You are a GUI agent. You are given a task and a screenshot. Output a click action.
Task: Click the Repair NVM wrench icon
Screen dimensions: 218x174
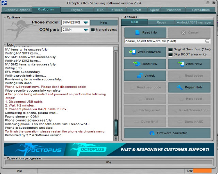(x=180, y=88)
